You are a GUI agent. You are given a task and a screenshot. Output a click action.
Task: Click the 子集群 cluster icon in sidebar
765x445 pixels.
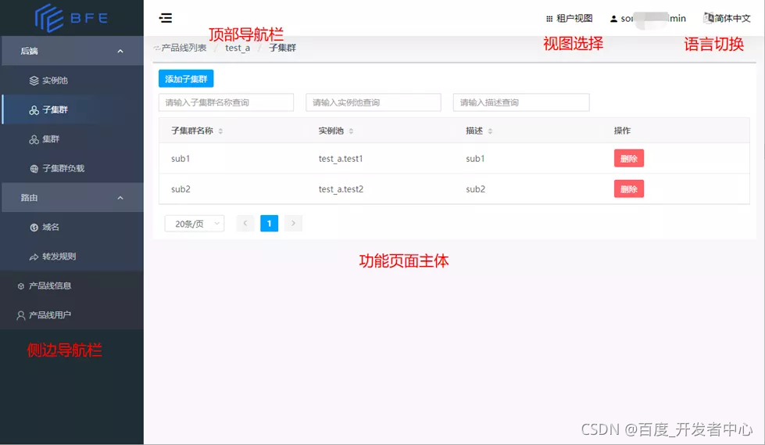34,110
